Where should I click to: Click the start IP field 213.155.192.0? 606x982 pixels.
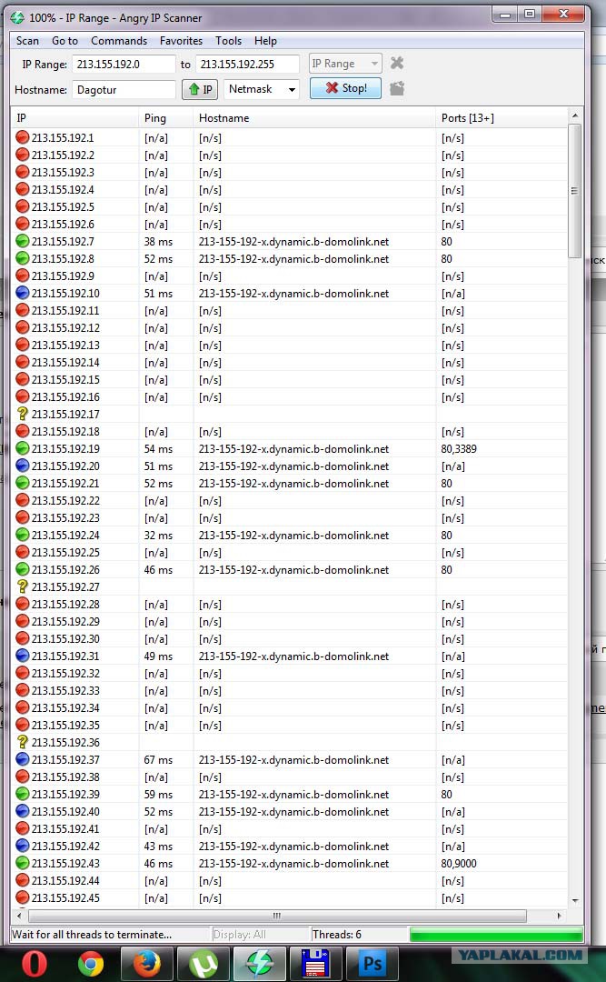[124, 64]
